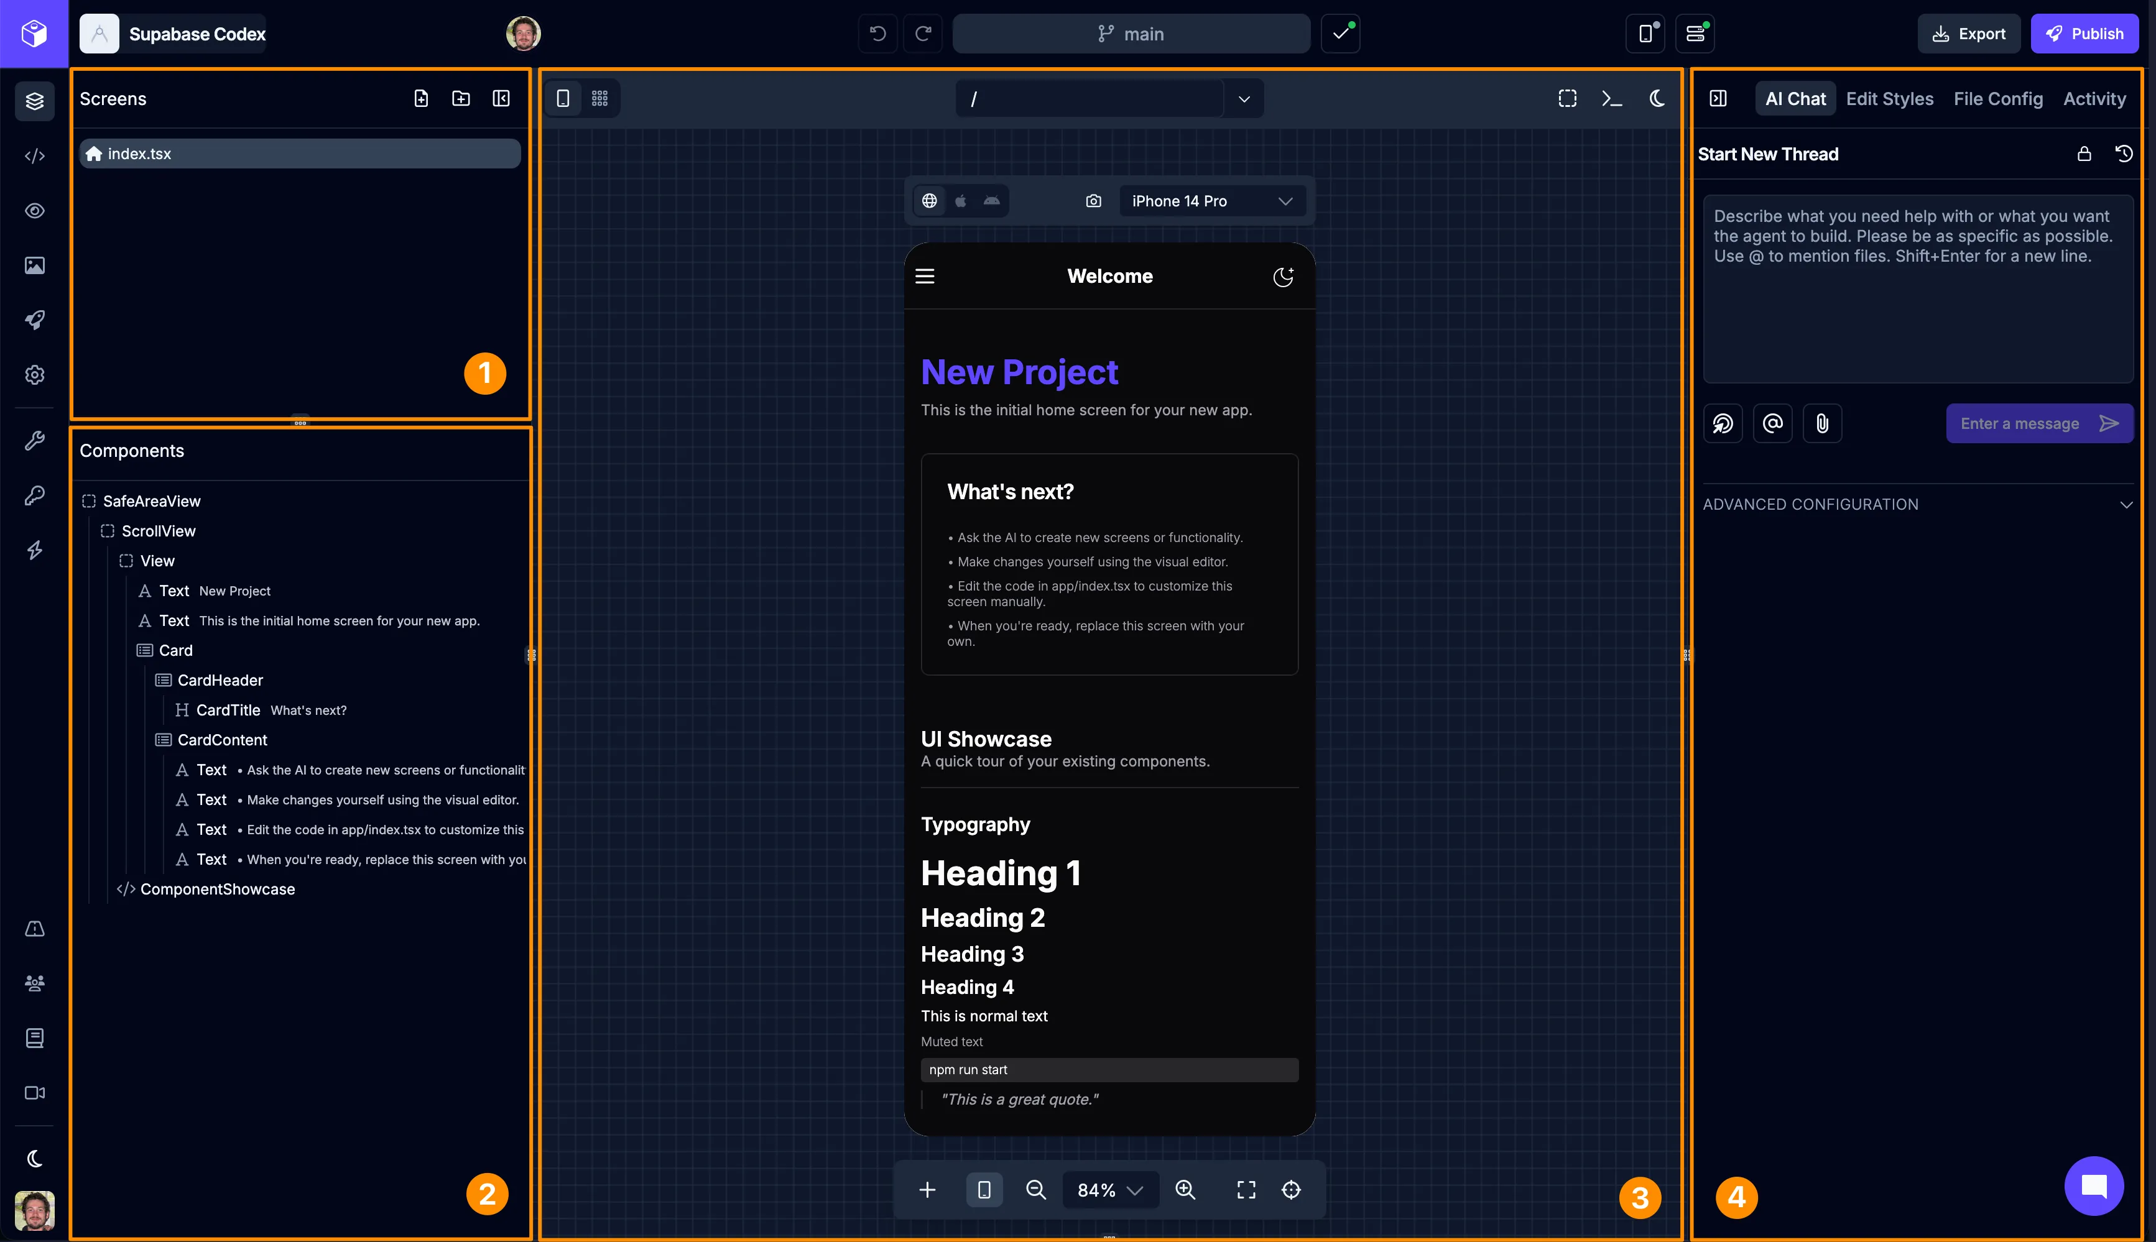Open the code view in left sidebar
2156x1242 pixels.
pyautogui.click(x=34, y=156)
